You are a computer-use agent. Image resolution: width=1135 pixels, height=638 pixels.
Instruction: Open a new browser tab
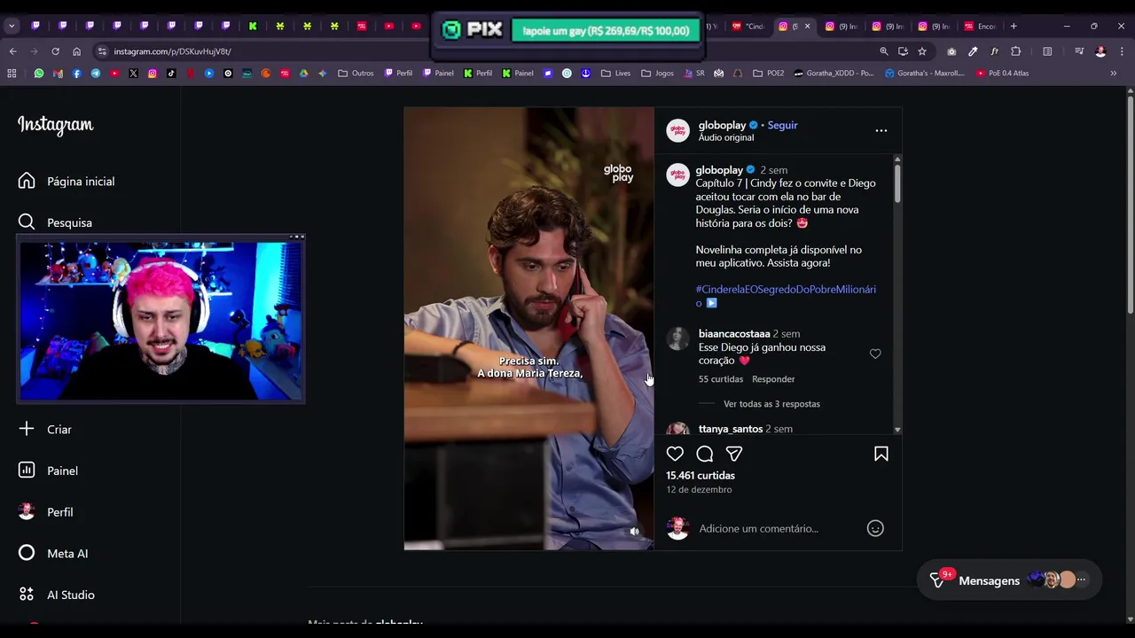pyautogui.click(x=1014, y=27)
